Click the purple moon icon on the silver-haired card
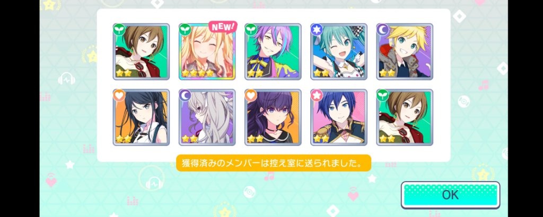 click(x=185, y=95)
